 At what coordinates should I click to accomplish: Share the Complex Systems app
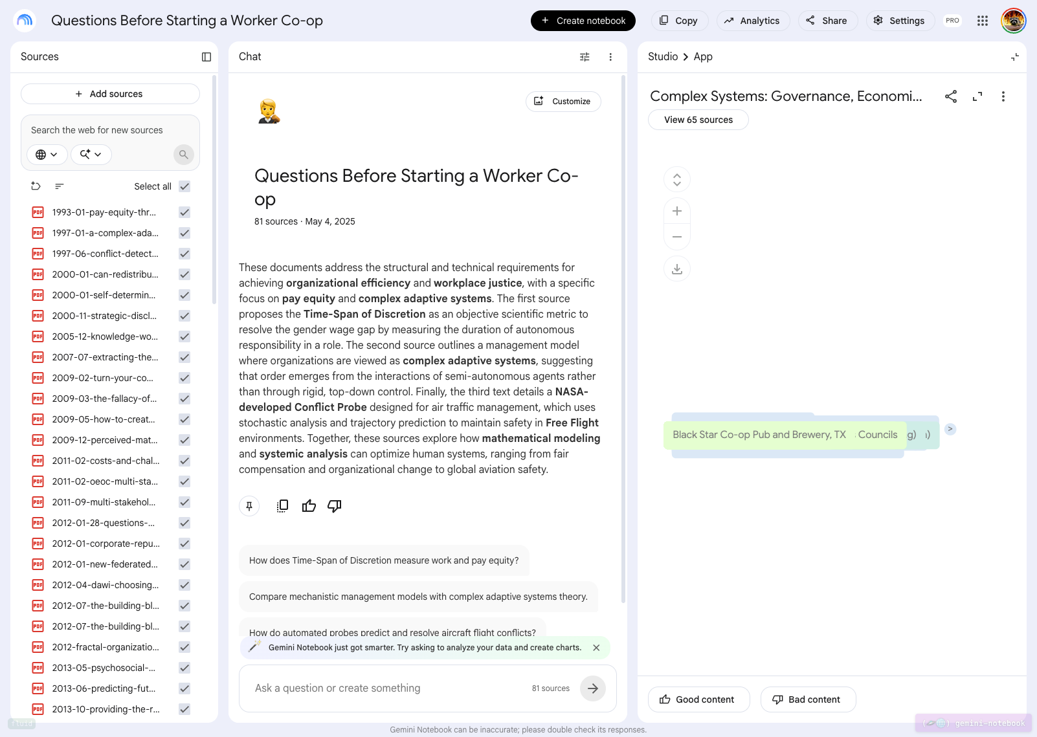(951, 96)
